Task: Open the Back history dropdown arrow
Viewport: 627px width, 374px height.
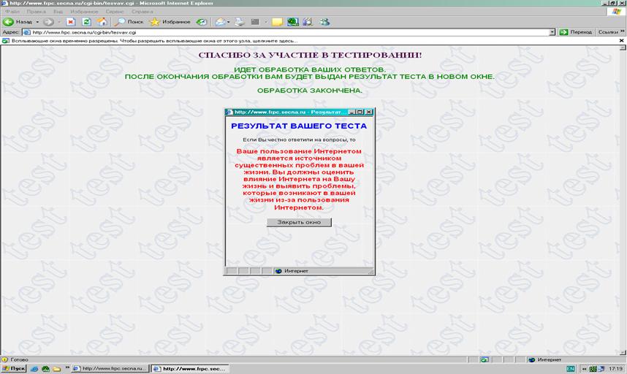Action: click(37, 22)
